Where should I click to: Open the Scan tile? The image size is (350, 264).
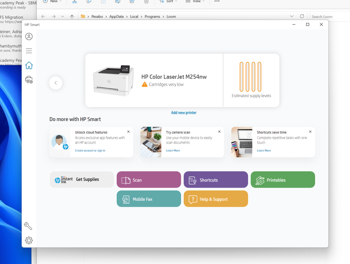coord(149,180)
